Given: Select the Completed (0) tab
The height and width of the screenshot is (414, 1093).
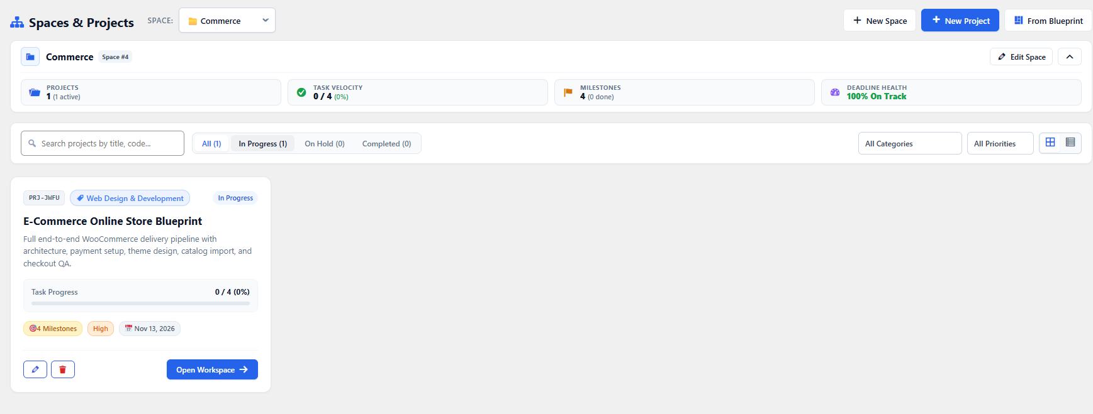Looking at the screenshot, I should click(386, 143).
